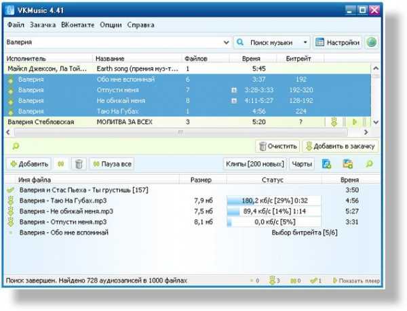Click the blue document refresh icon
This screenshot has height=311, width=407.
(326, 164)
